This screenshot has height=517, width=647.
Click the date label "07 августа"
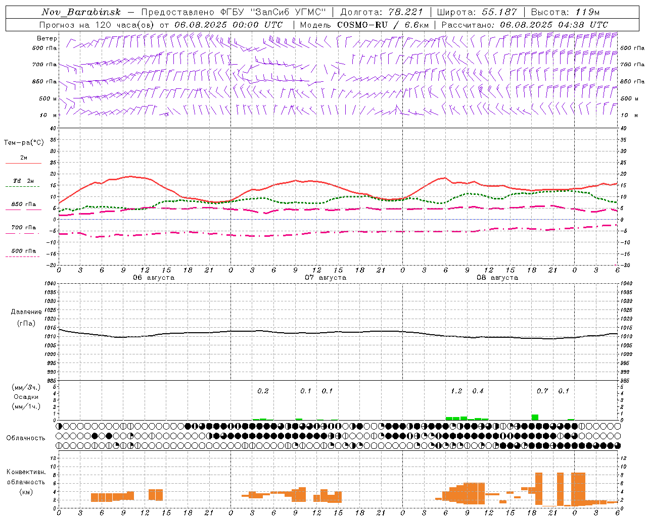point(326,278)
